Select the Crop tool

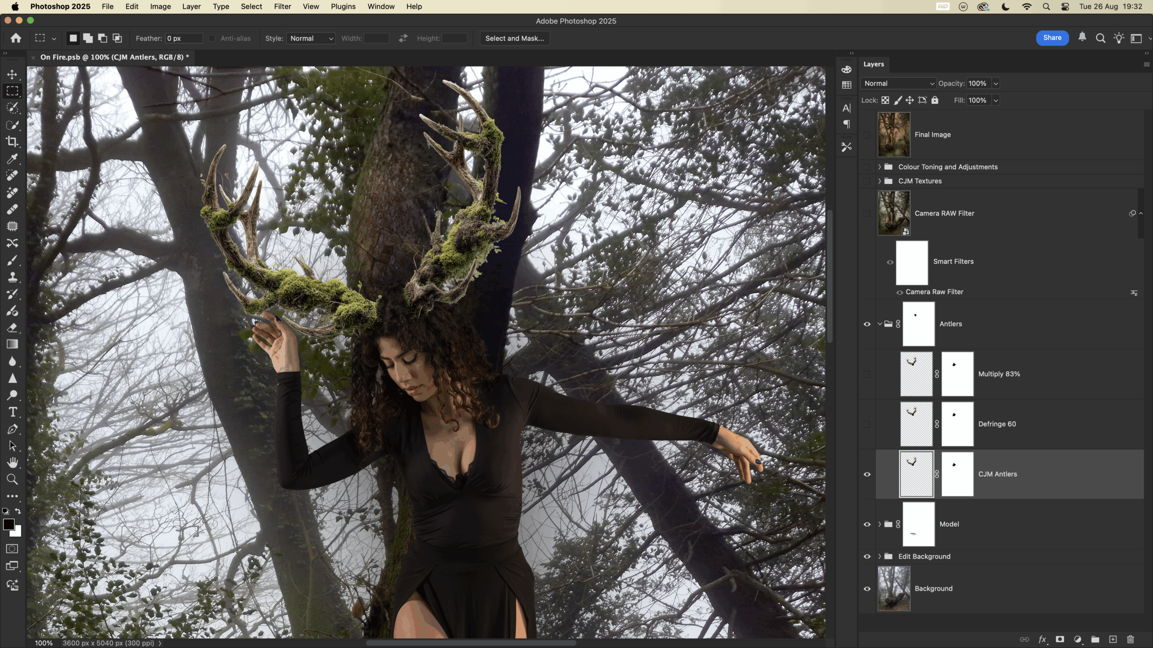tap(12, 142)
